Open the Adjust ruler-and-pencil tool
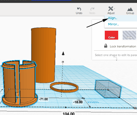137x115 pixels. [111, 9]
